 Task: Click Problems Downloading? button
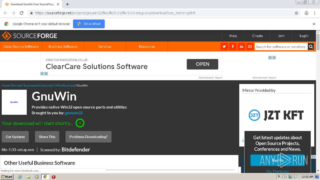[88, 137]
